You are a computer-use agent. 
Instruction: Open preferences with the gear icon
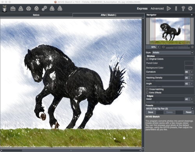coord(190,9)
